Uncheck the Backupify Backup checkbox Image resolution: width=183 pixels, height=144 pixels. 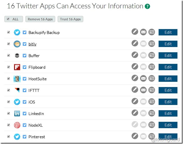9,32
